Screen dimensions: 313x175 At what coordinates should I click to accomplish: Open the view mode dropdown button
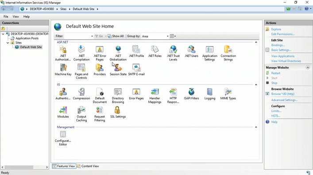(x=173, y=36)
